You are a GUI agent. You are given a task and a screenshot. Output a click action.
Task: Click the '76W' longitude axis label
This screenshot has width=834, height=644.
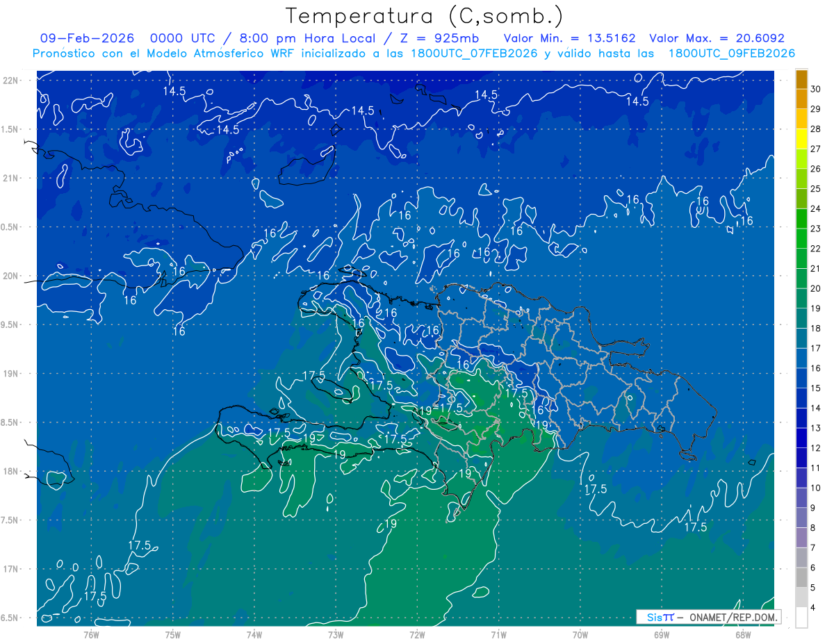coord(91,635)
